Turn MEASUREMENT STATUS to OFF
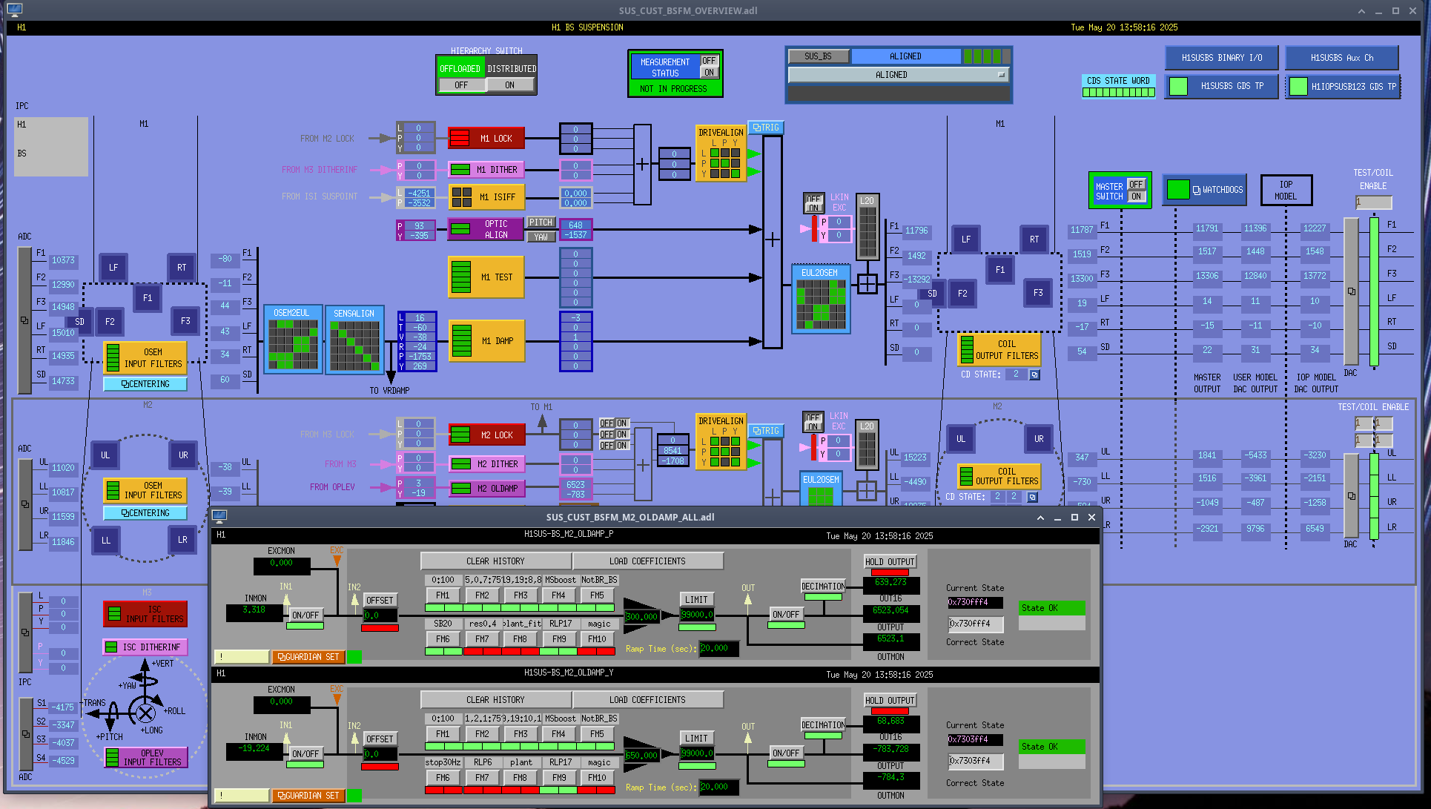 (x=710, y=61)
